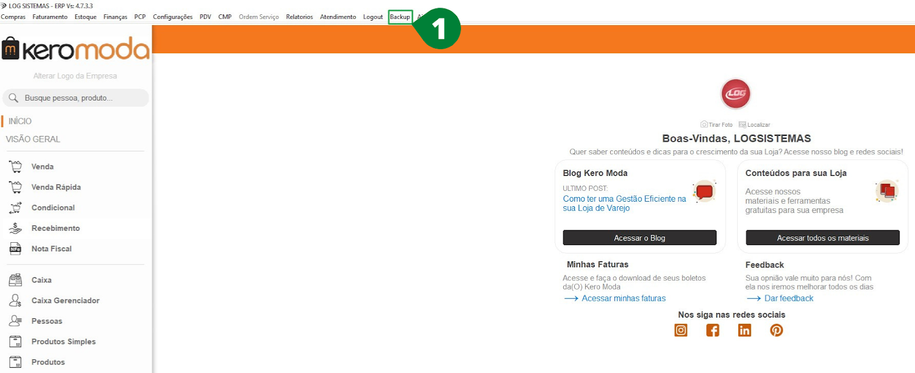Viewport: 915px width, 373px height.
Task: Open the PDV menu
Action: 205,17
